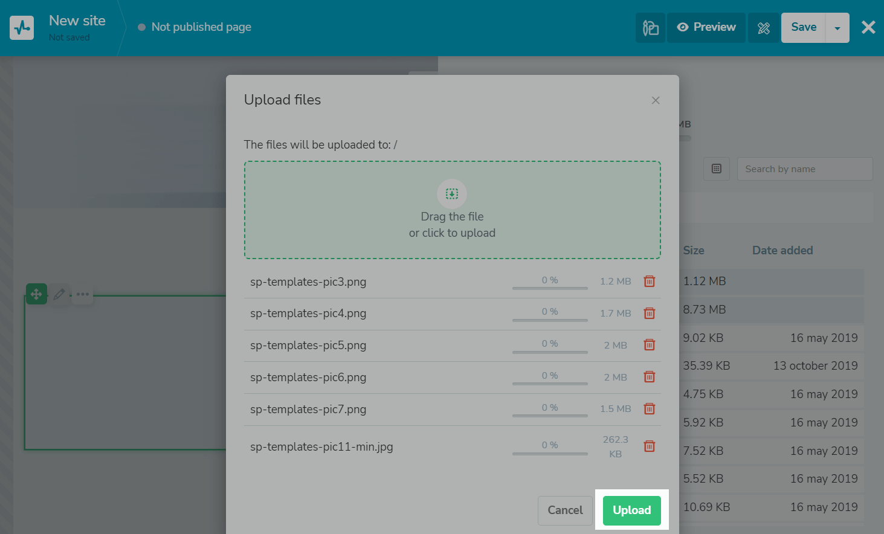Image resolution: width=884 pixels, height=534 pixels.
Task: Remove sp-templates-pic6.png with trash icon
Action: 650,377
